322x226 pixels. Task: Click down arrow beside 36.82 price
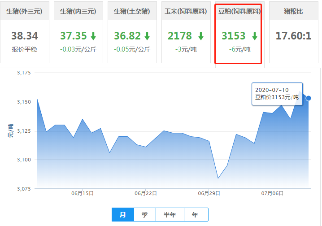(x=147, y=36)
